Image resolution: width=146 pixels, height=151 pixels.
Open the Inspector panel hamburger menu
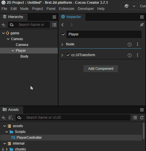point(142,17)
